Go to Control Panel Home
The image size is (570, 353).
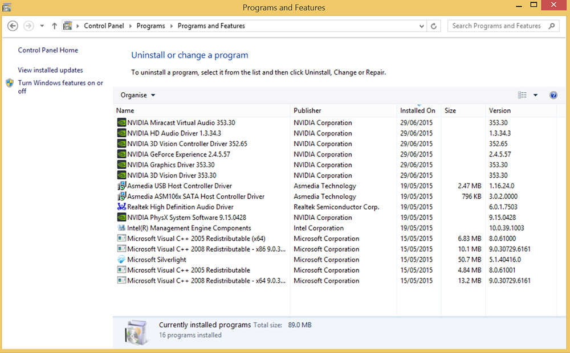[x=48, y=50]
